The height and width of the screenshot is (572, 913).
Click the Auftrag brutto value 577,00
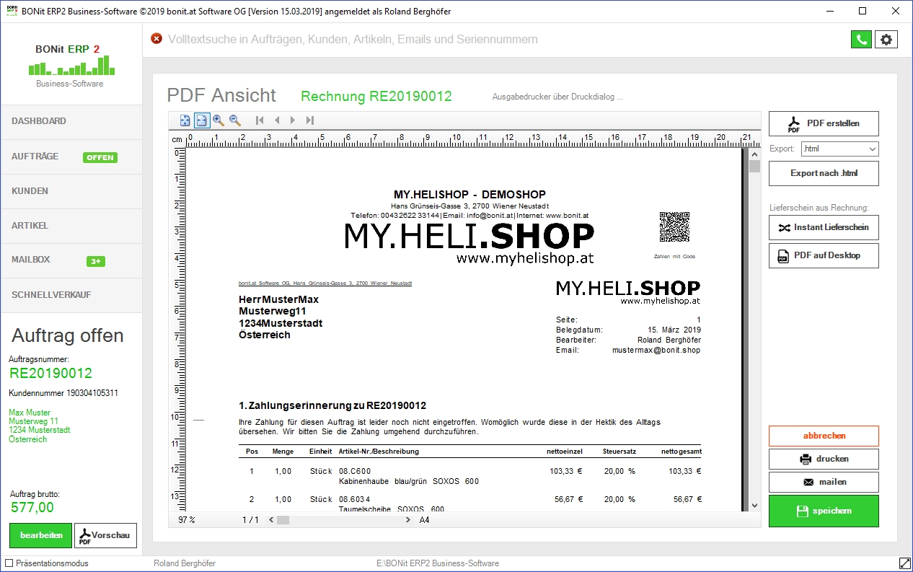tap(32, 507)
